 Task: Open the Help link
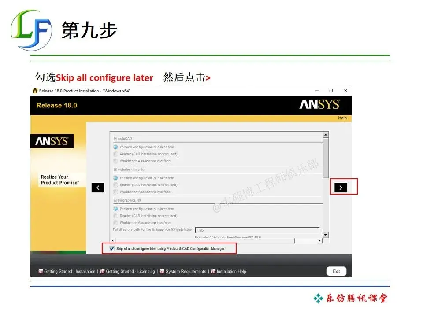click(x=342, y=118)
